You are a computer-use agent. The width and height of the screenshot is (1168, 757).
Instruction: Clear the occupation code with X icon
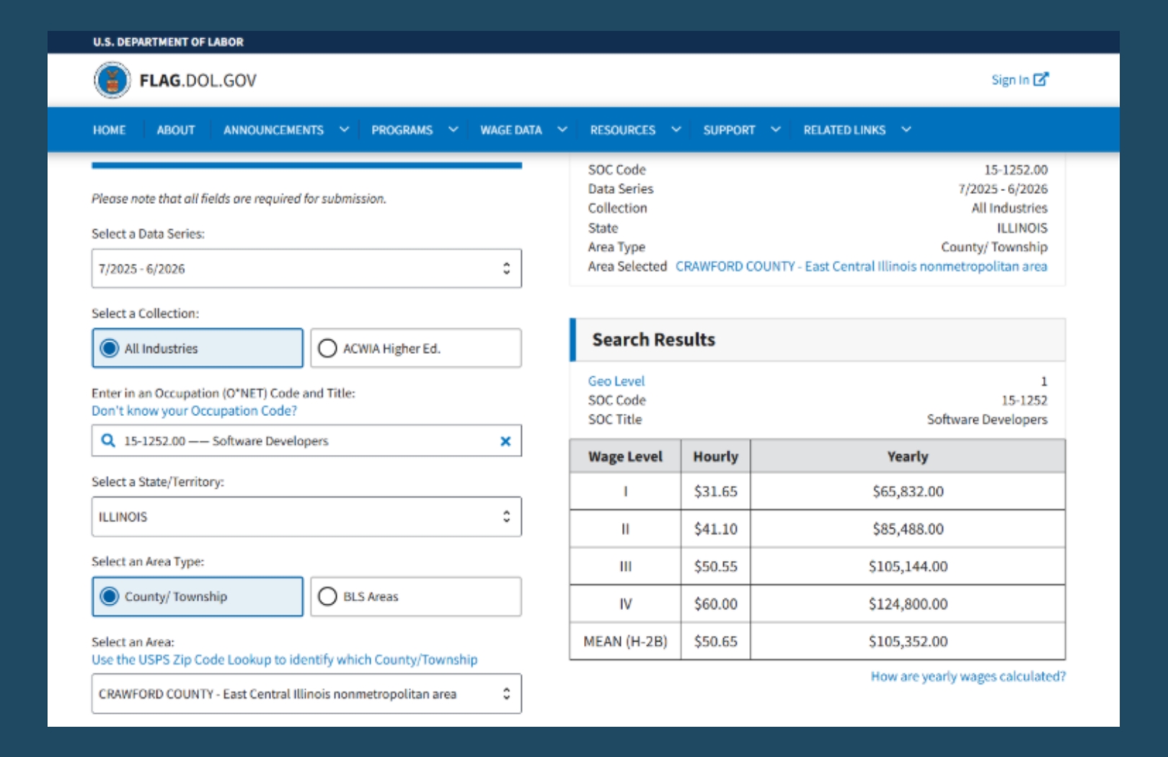click(505, 441)
